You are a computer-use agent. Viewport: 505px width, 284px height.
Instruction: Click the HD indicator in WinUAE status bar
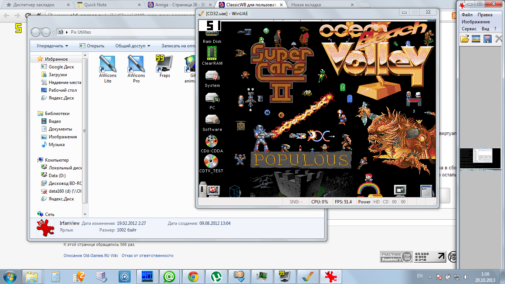(x=376, y=202)
